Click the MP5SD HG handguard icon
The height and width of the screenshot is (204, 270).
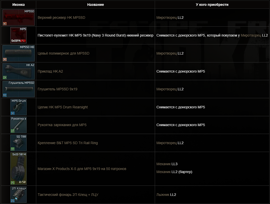(18, 53)
